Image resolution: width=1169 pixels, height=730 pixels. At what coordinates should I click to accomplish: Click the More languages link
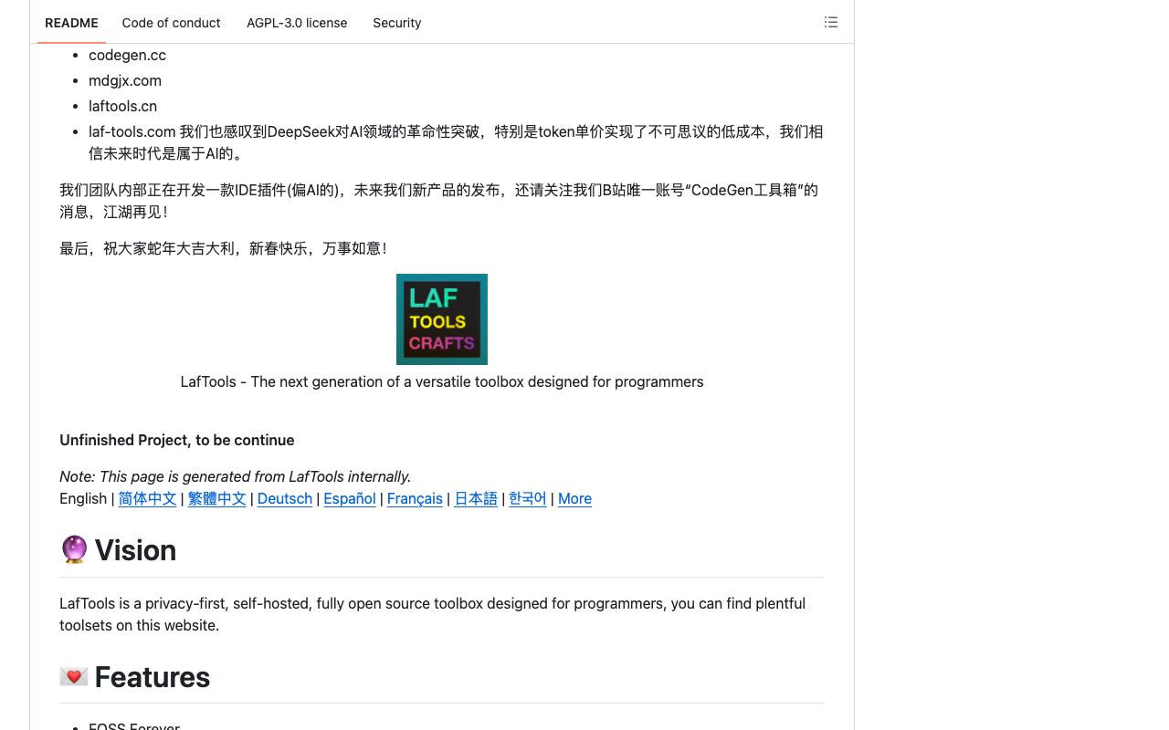click(574, 498)
